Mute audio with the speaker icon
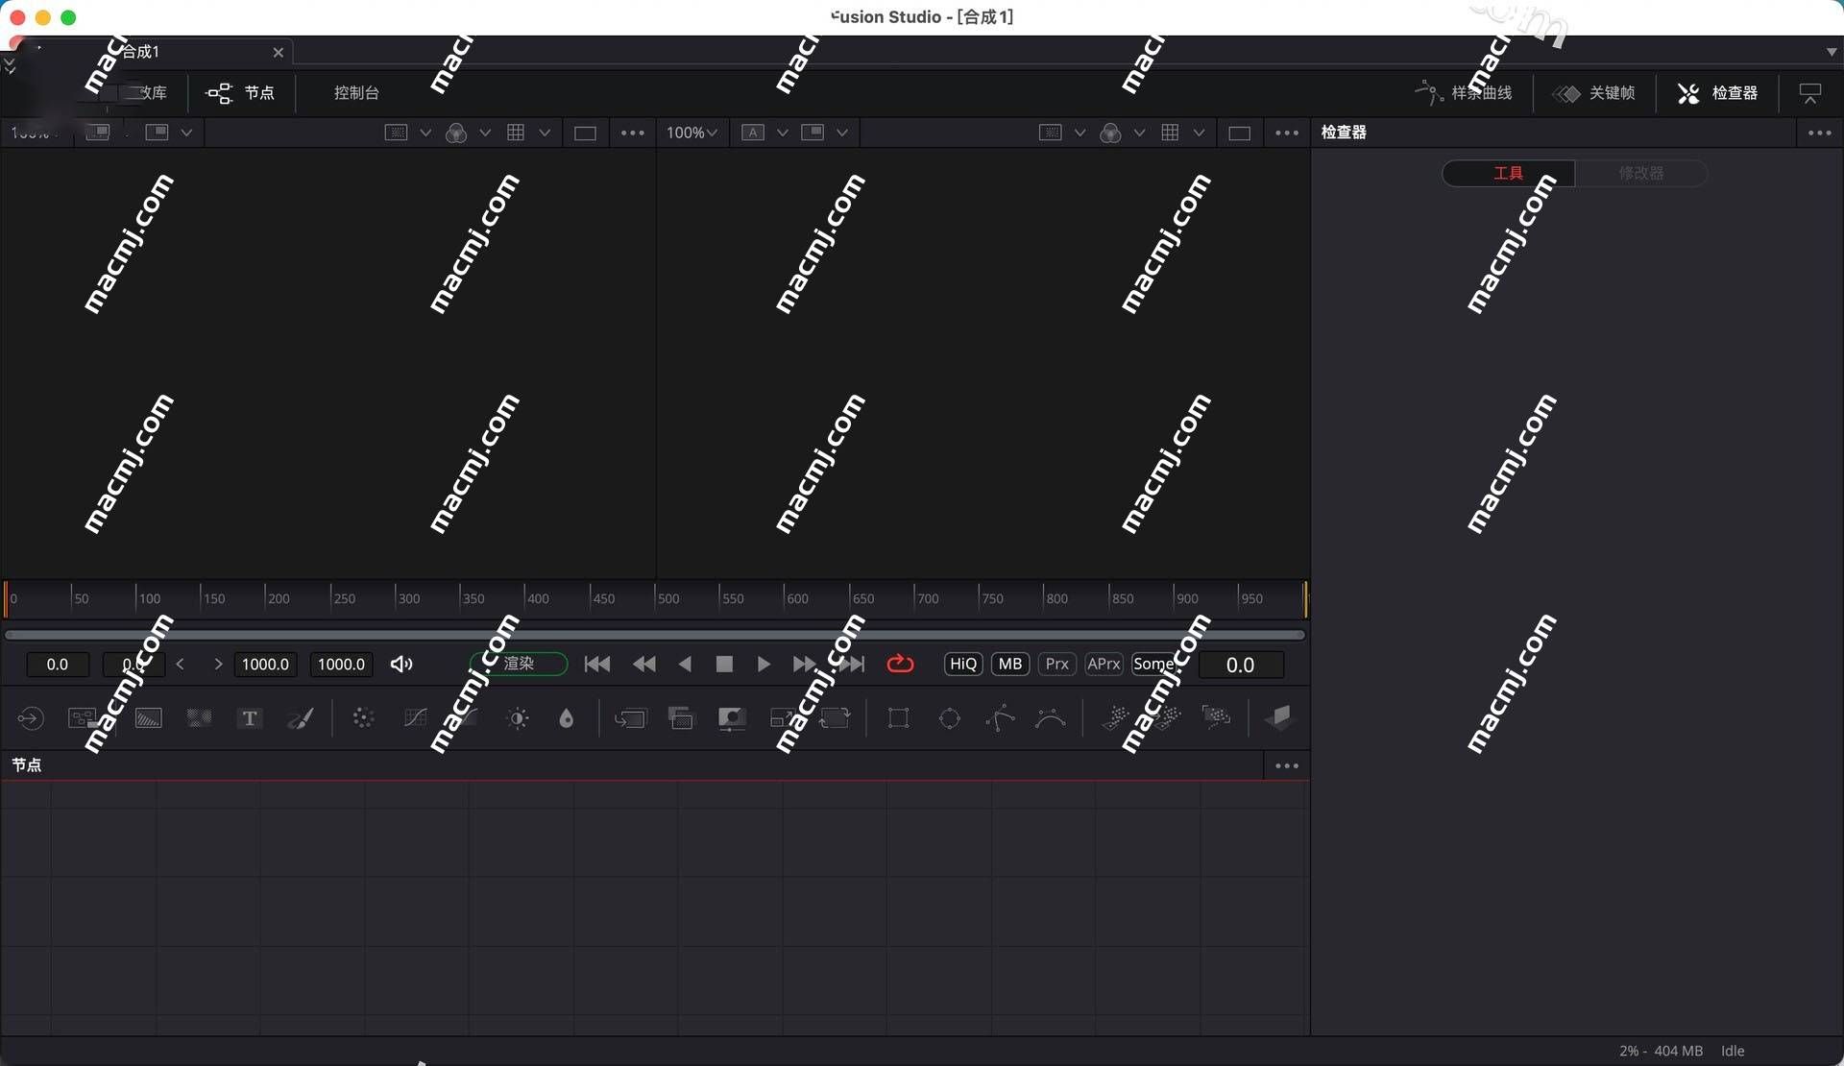This screenshot has height=1066, width=1844. pyautogui.click(x=401, y=664)
